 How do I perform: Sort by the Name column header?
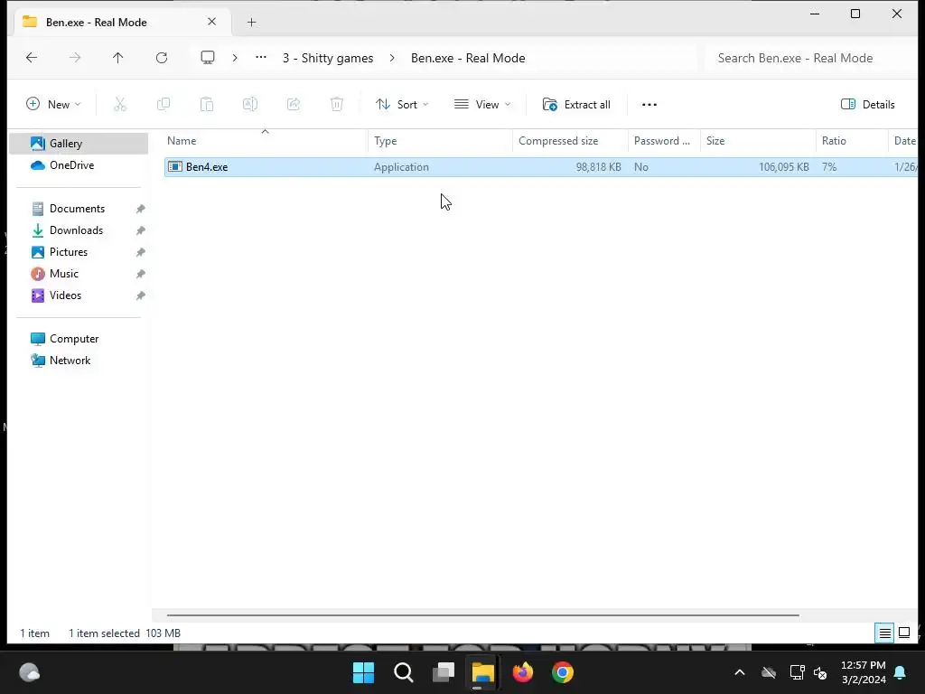(x=266, y=141)
